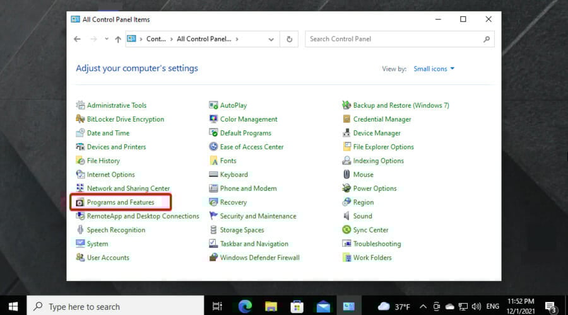568x315 pixels.
Task: Go back using the back arrow
Action: click(x=77, y=39)
